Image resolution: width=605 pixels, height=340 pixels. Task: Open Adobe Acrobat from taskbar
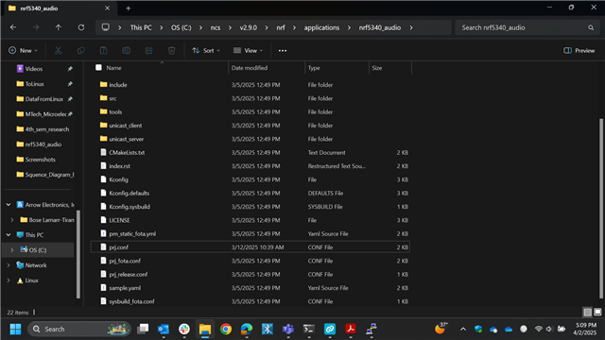pyautogui.click(x=351, y=330)
